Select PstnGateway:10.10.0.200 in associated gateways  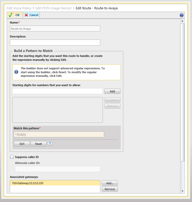(55, 183)
